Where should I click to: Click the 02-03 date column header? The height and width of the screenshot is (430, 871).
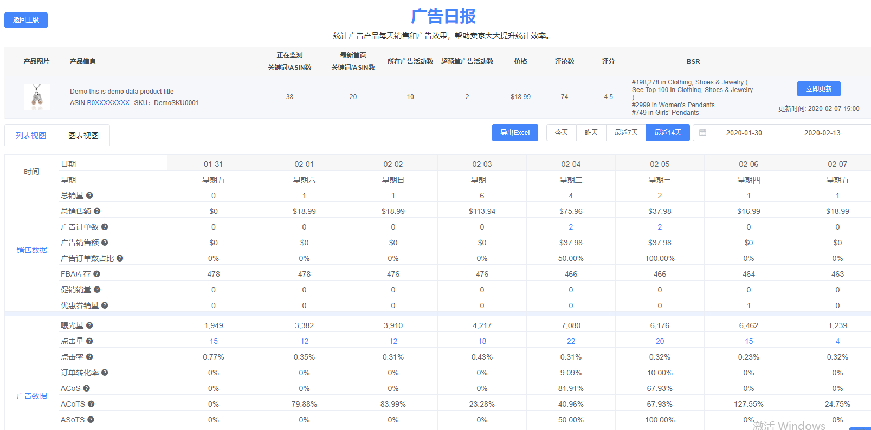click(482, 164)
